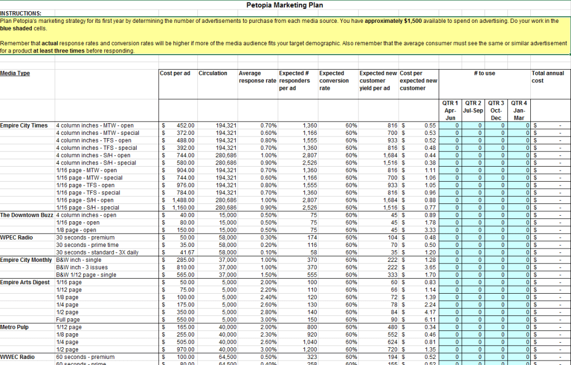Select the '# to use' header cell
The height and width of the screenshot is (365, 571).
484,73
